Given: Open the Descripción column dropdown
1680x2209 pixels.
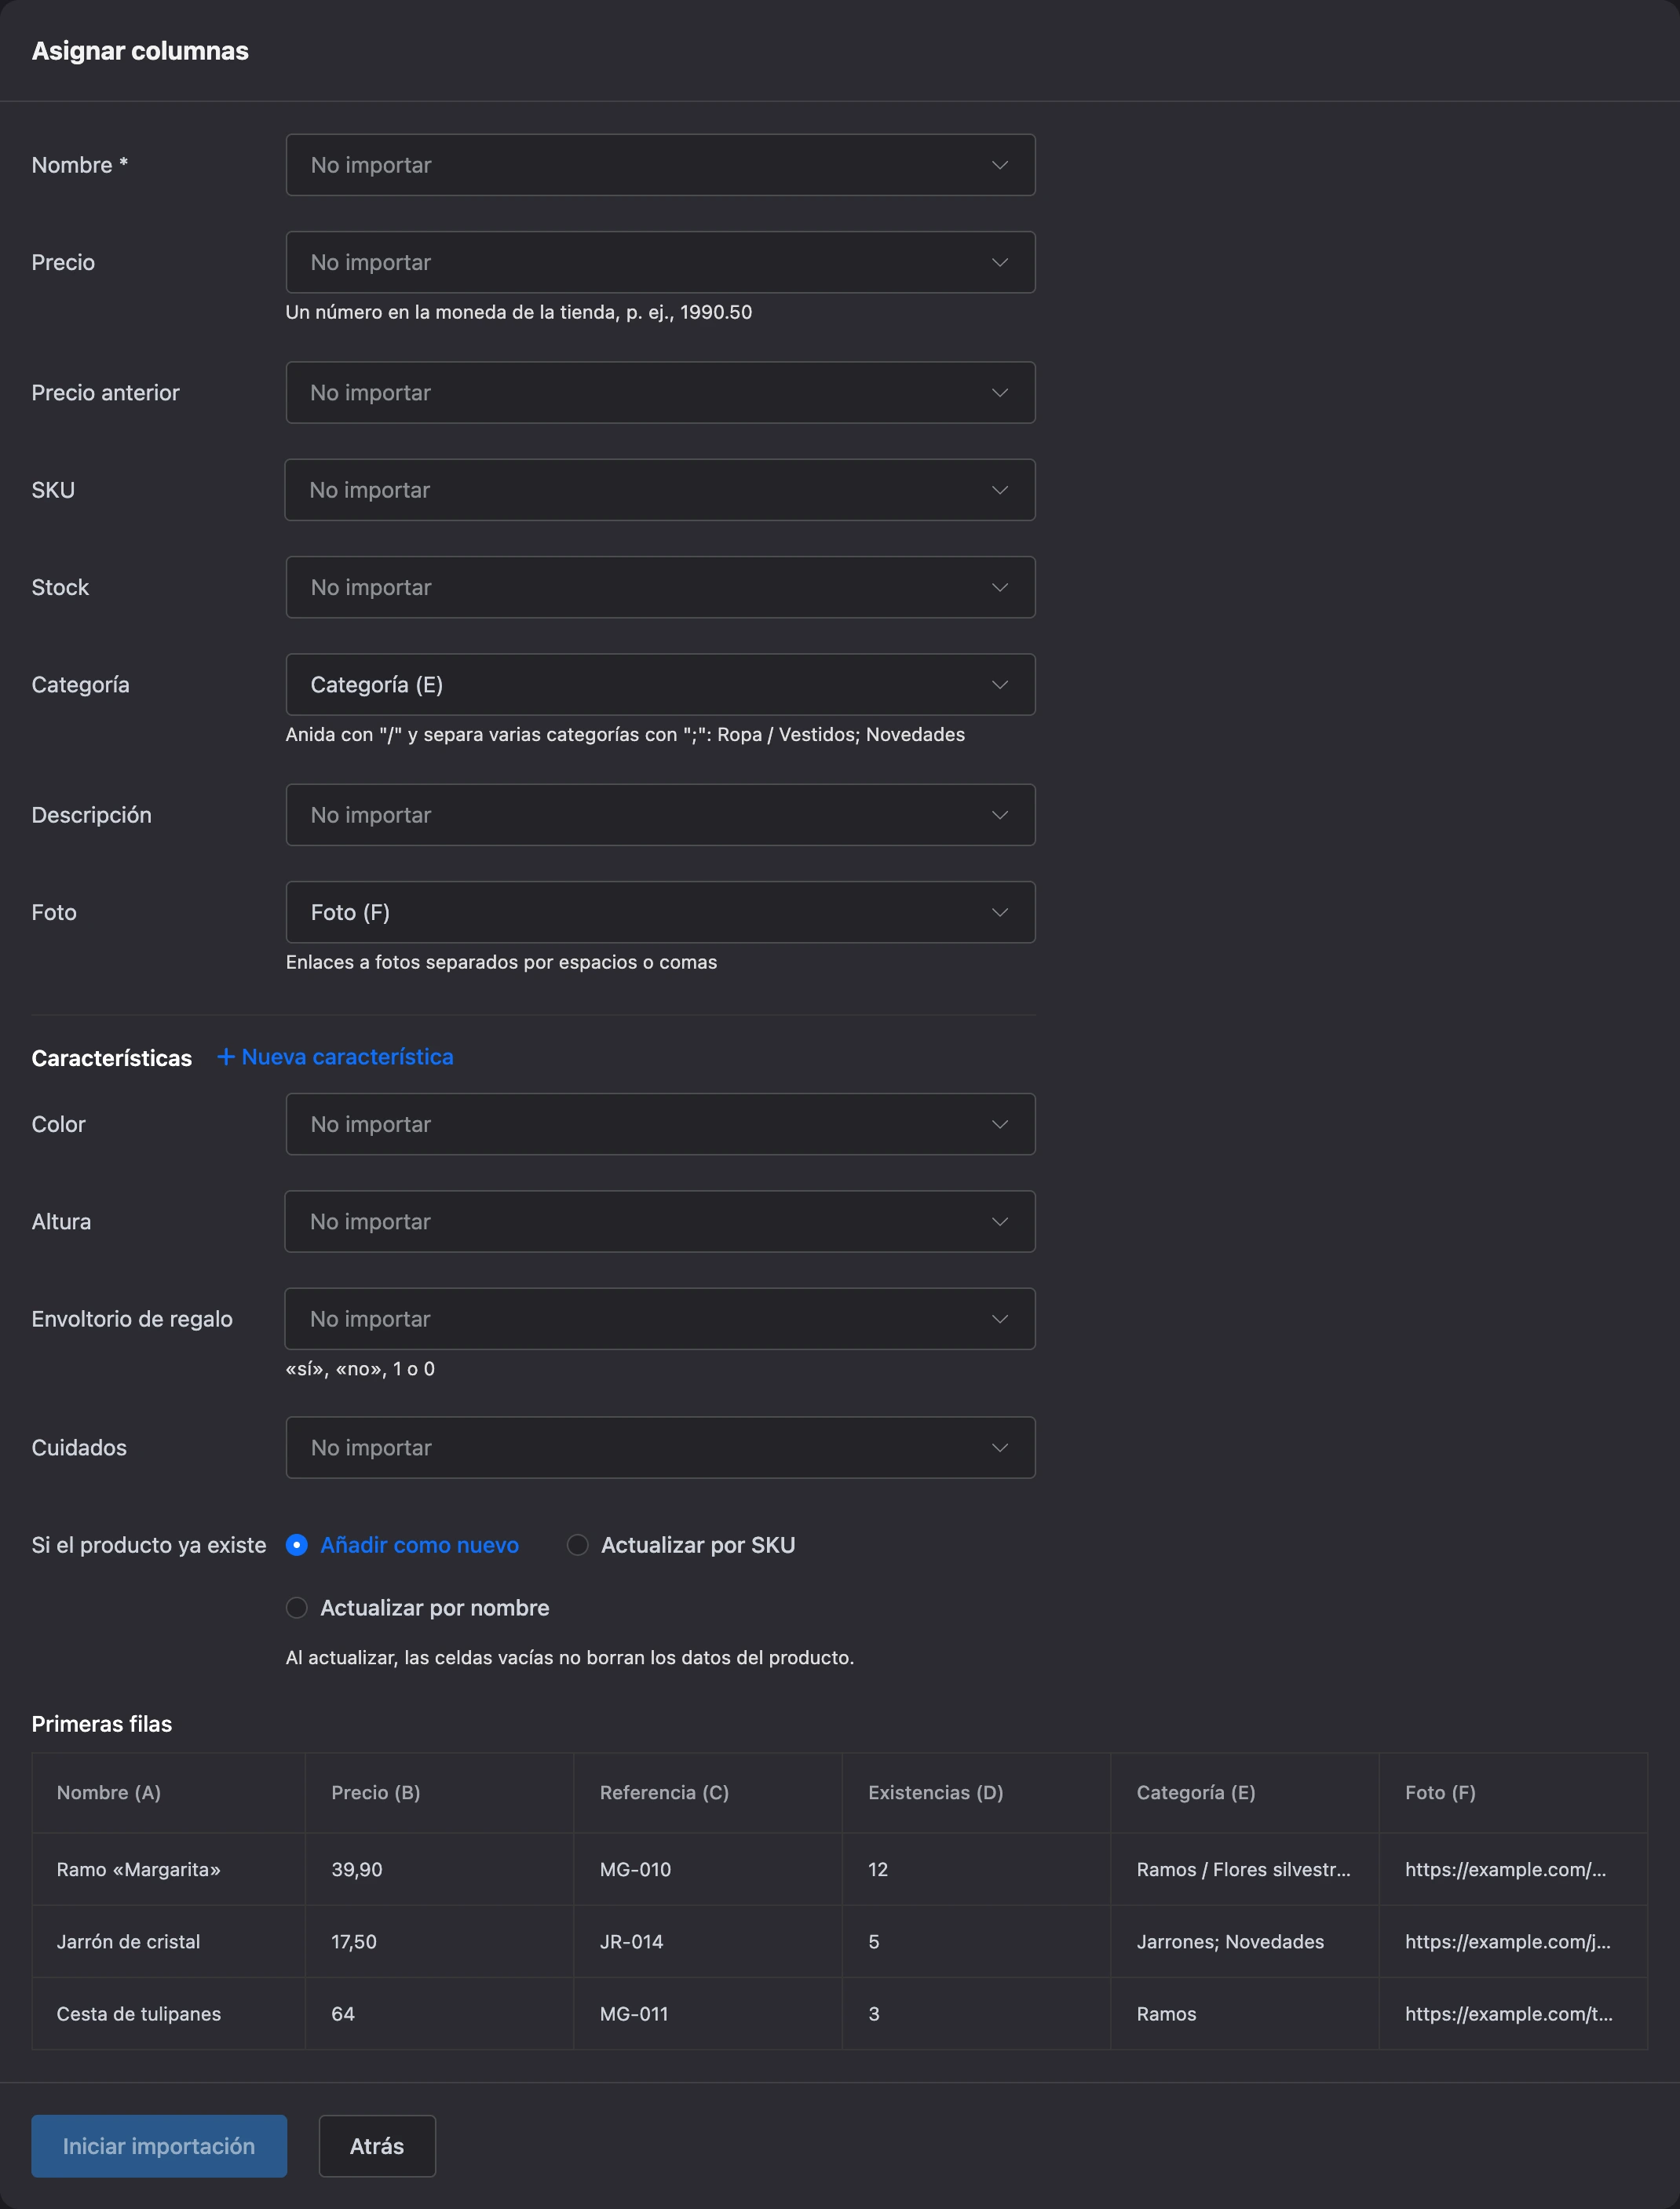Looking at the screenshot, I should click(x=660, y=815).
